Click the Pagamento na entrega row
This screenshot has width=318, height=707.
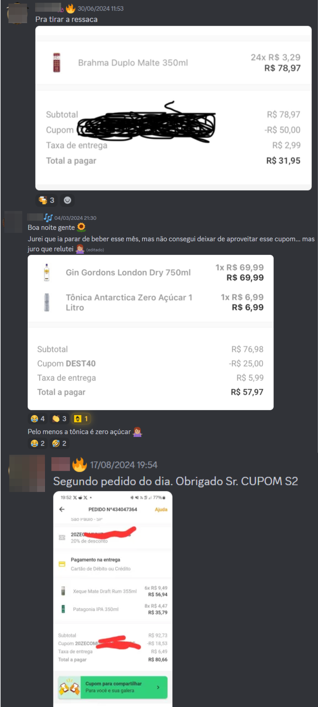click(x=113, y=564)
